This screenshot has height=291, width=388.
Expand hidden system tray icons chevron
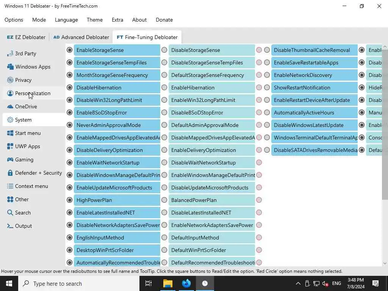[298, 283]
